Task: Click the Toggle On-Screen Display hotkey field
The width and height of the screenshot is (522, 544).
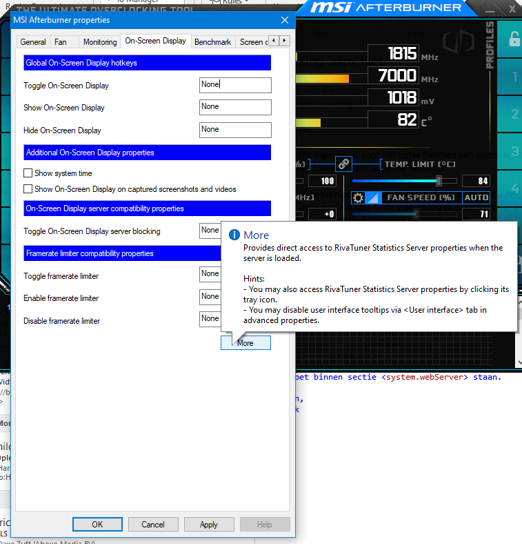Action: (x=235, y=85)
